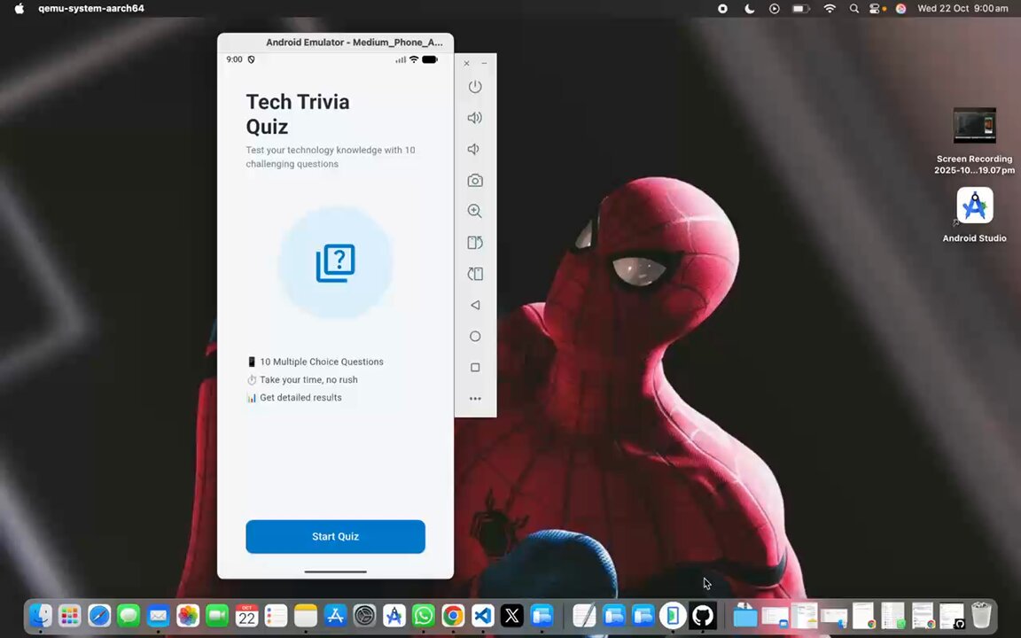Open Notes from the Dock
Viewport: 1021px width, 638px height.
tap(306, 615)
